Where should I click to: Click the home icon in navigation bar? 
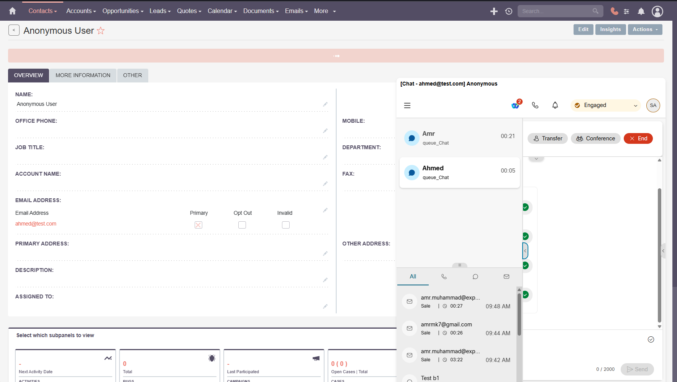pos(12,11)
